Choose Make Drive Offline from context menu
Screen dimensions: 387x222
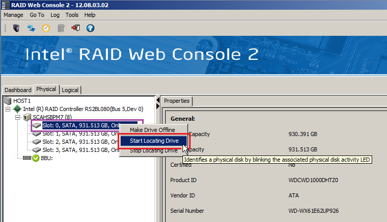(x=152, y=130)
